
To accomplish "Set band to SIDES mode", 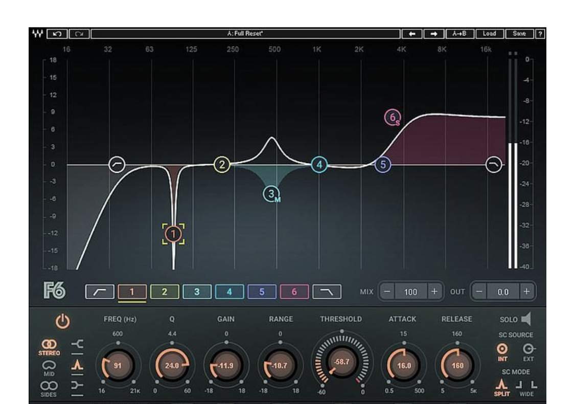I will (49, 389).
